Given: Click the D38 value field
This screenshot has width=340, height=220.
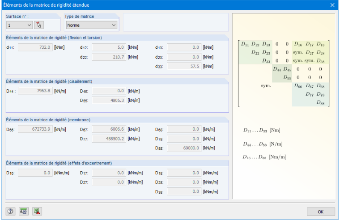Looking at the screenshot, I should [184, 192].
